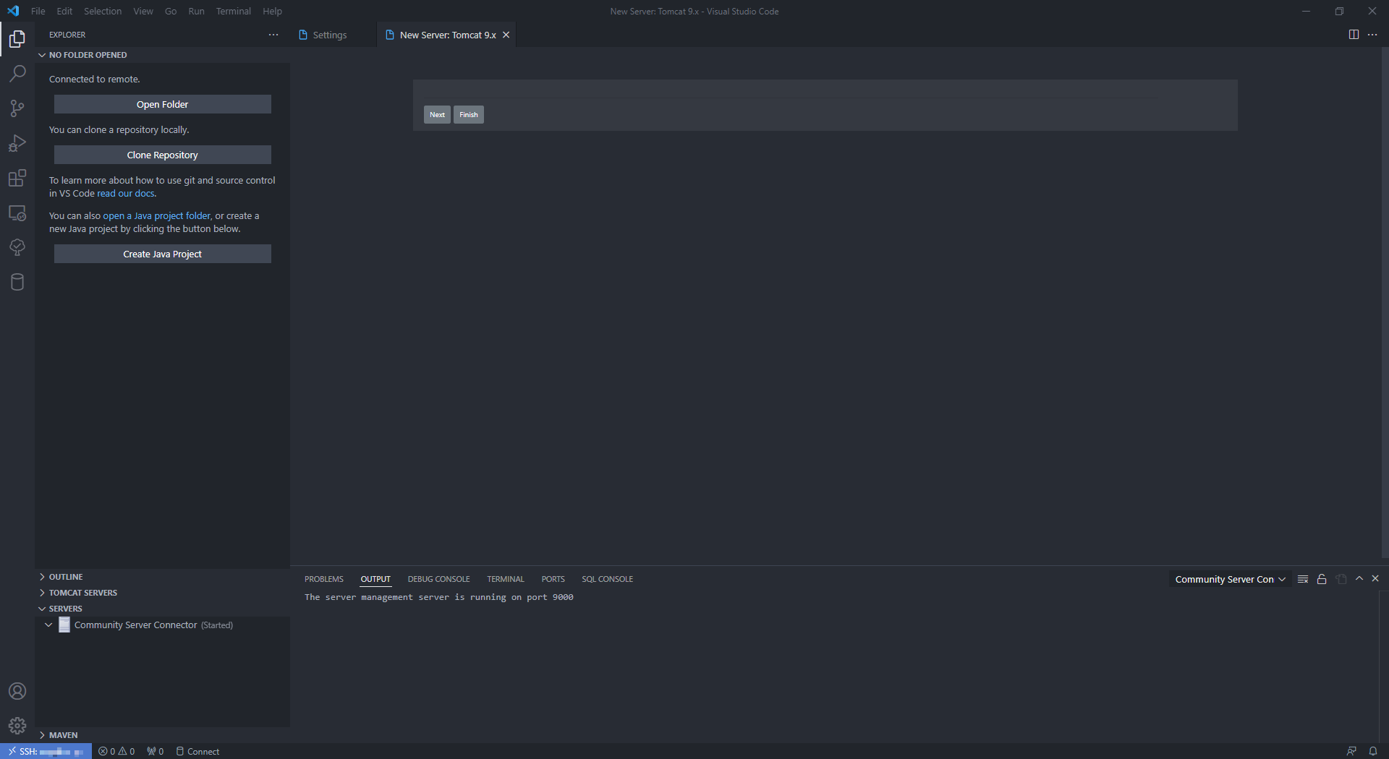
Task: Open the Remote Explorer icon
Action: (x=17, y=213)
